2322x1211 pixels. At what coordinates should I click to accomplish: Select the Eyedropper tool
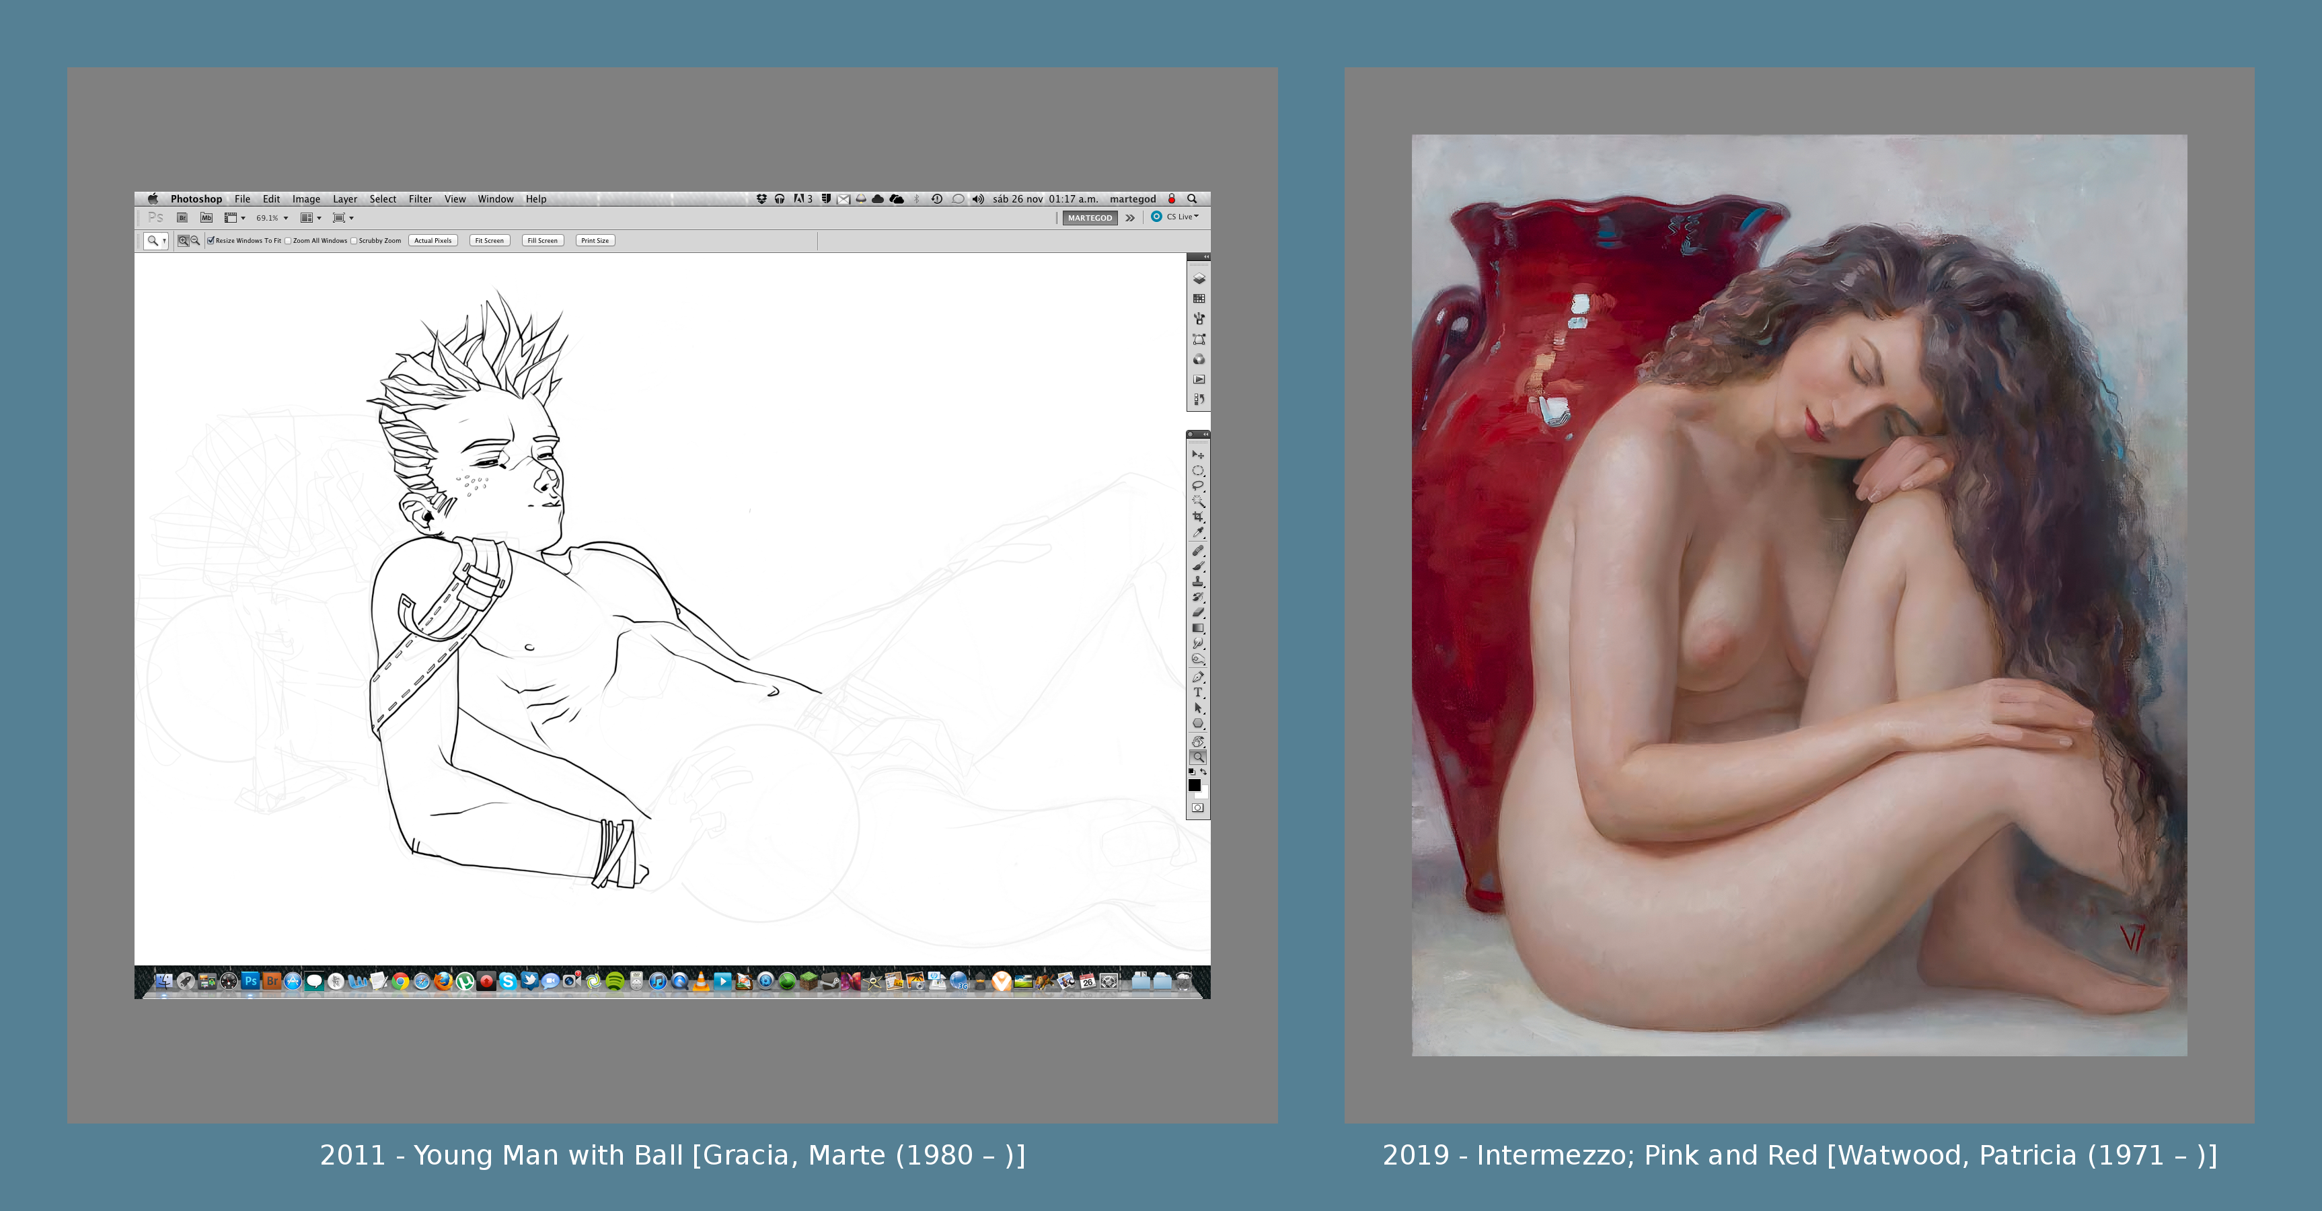(1198, 533)
